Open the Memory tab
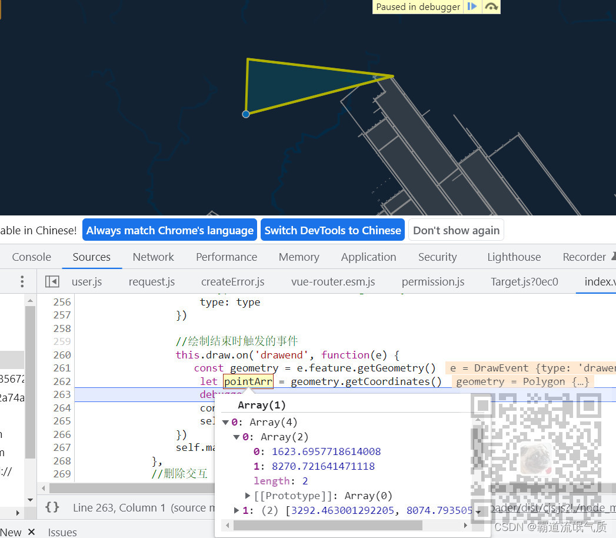Screen dimensions: 616x538 [299, 257]
